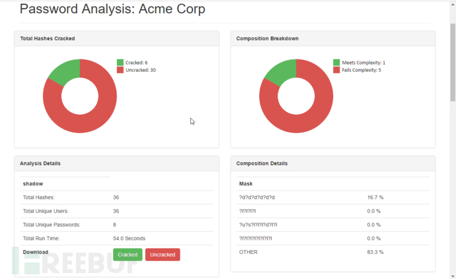Click the Total Unique Passwords row

click(116, 225)
